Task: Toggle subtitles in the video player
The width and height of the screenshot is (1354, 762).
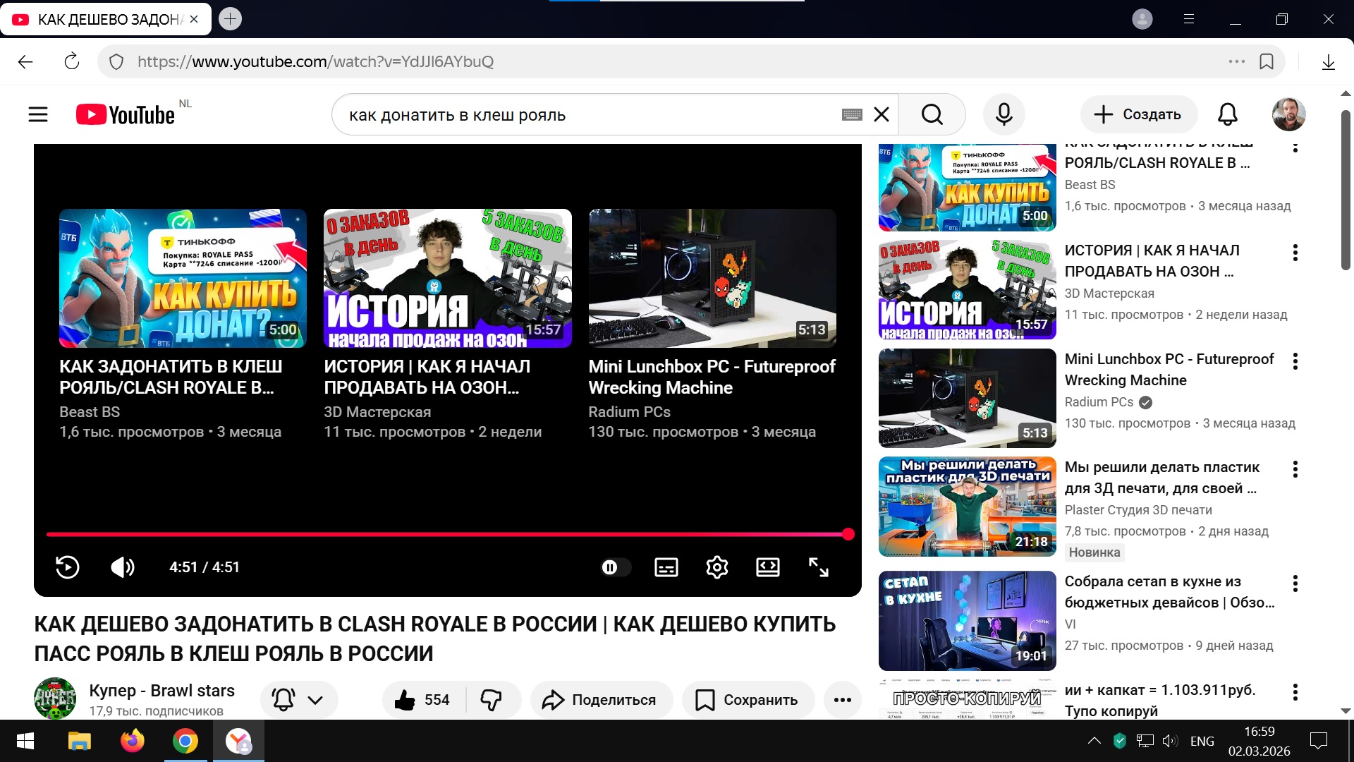Action: click(666, 567)
